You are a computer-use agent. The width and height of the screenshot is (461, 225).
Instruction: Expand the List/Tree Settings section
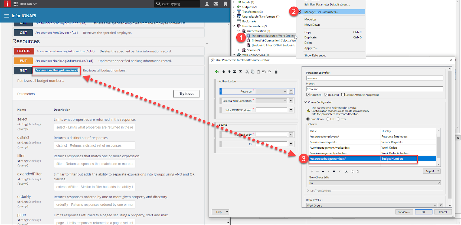[308, 191]
